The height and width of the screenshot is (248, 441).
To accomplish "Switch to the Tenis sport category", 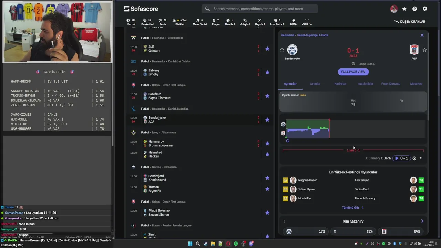I will pyautogui.click(x=163, y=22).
